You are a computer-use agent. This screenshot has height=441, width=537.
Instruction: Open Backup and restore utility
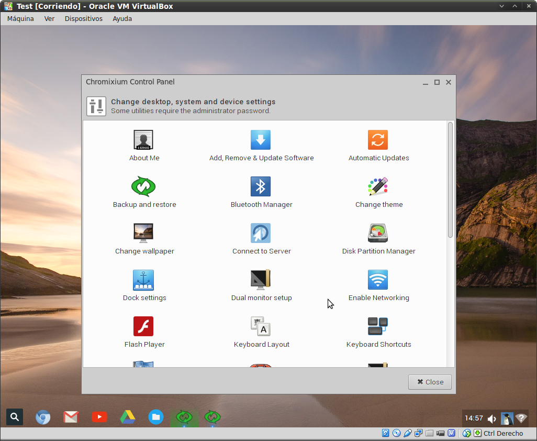[x=143, y=187]
